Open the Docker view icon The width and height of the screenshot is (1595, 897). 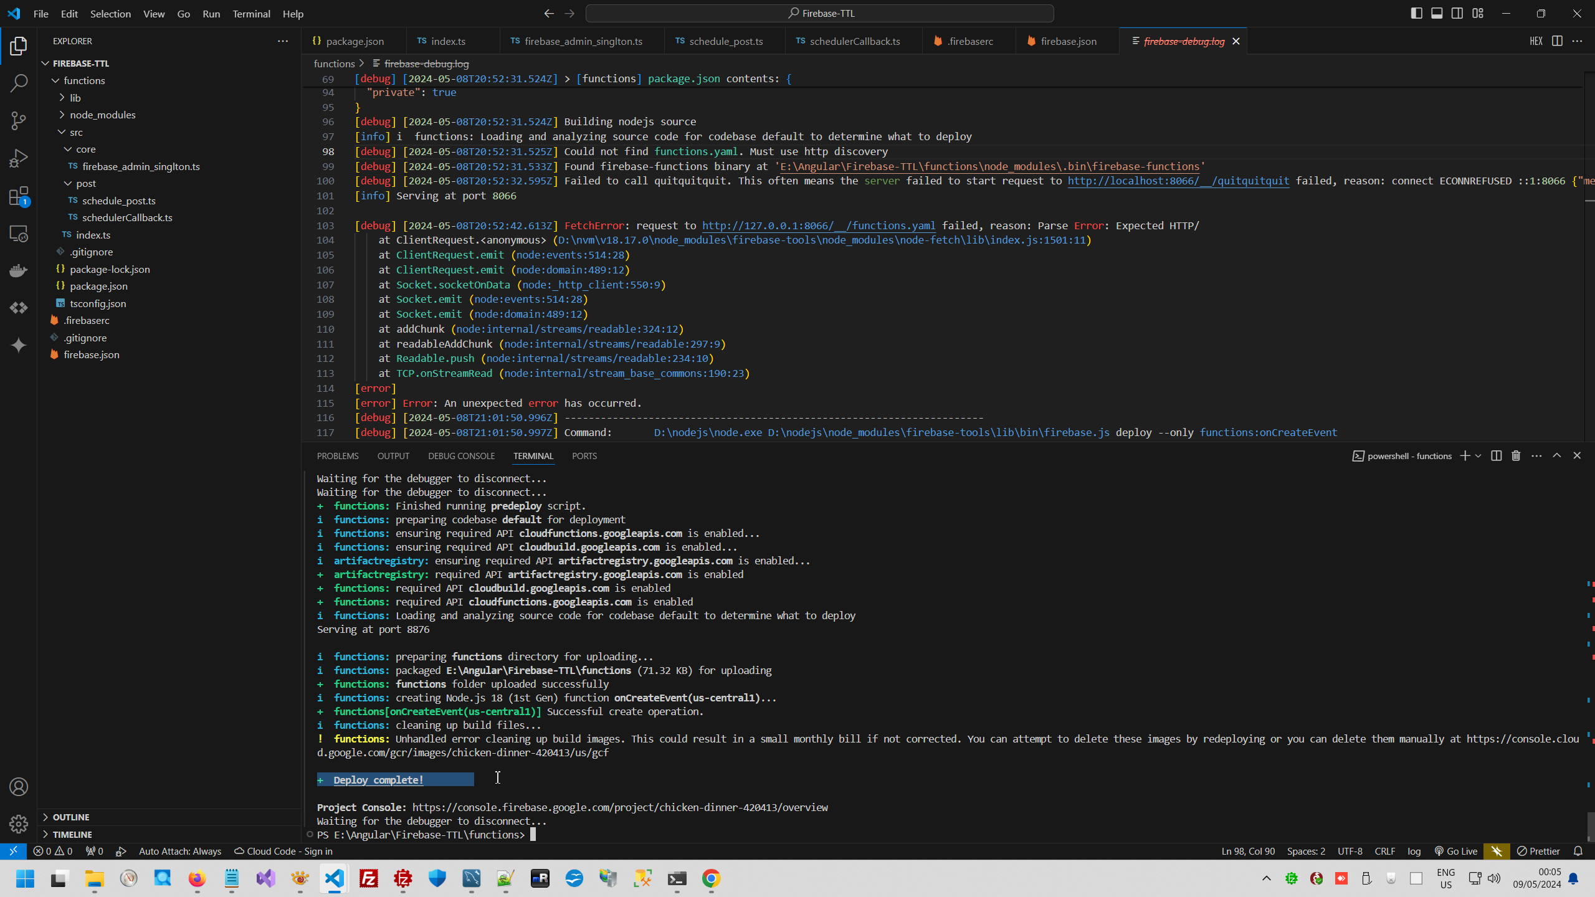click(x=19, y=270)
